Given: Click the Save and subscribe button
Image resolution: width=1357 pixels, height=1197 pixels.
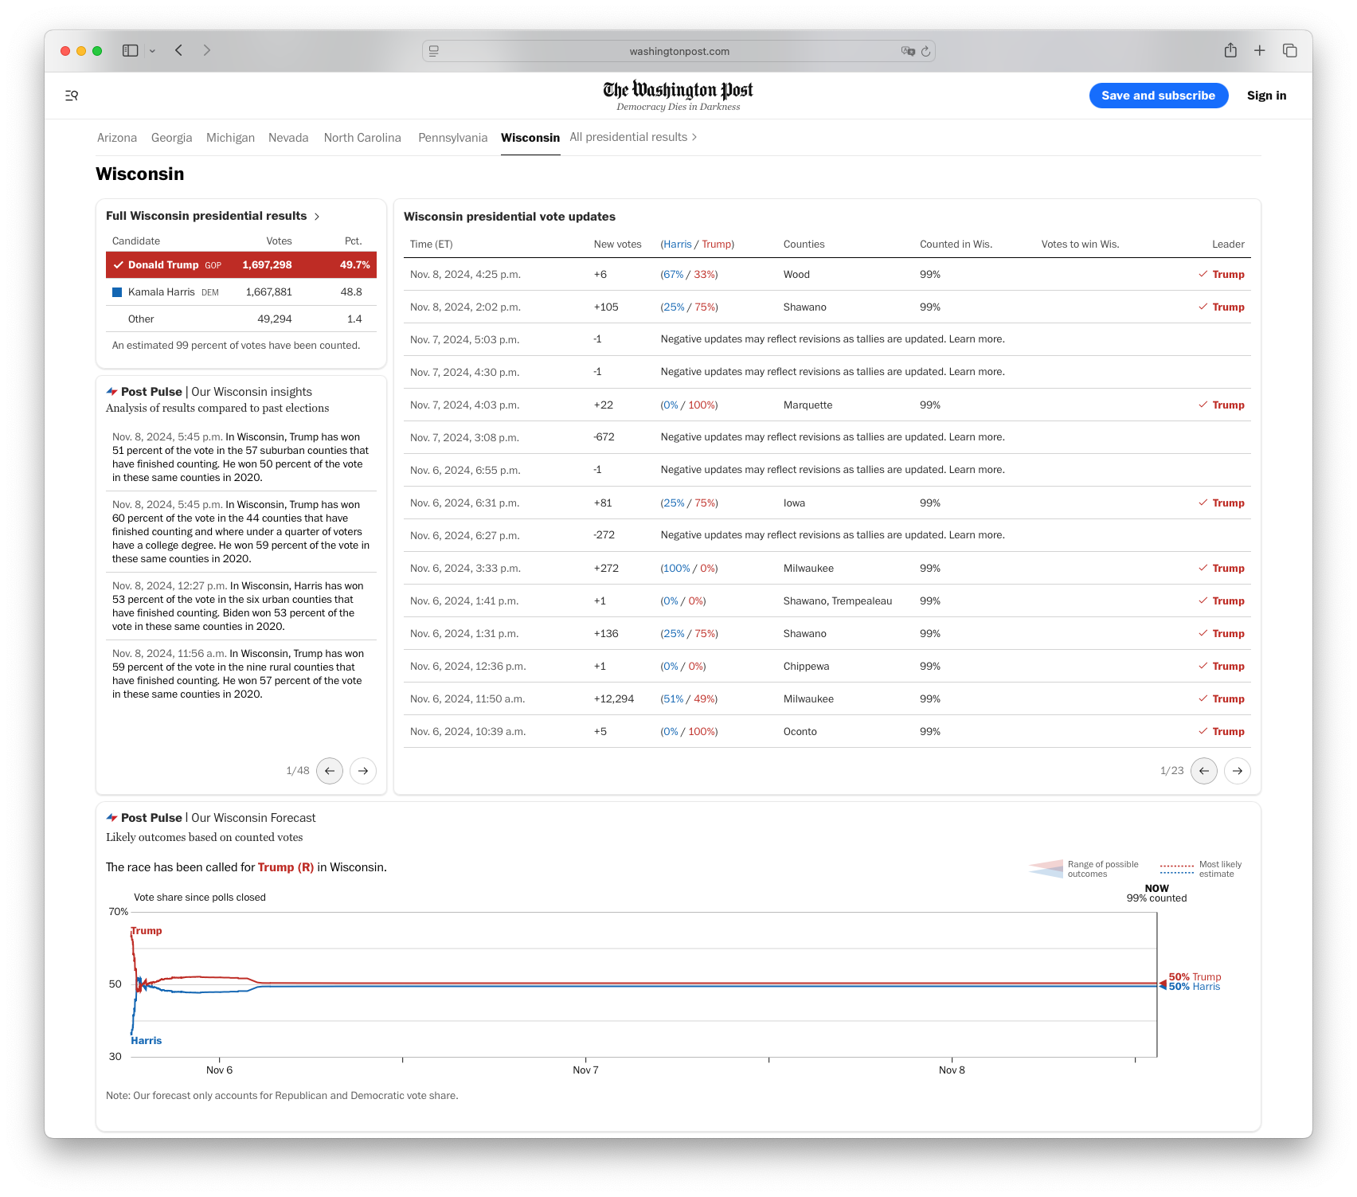Looking at the screenshot, I should 1158,96.
